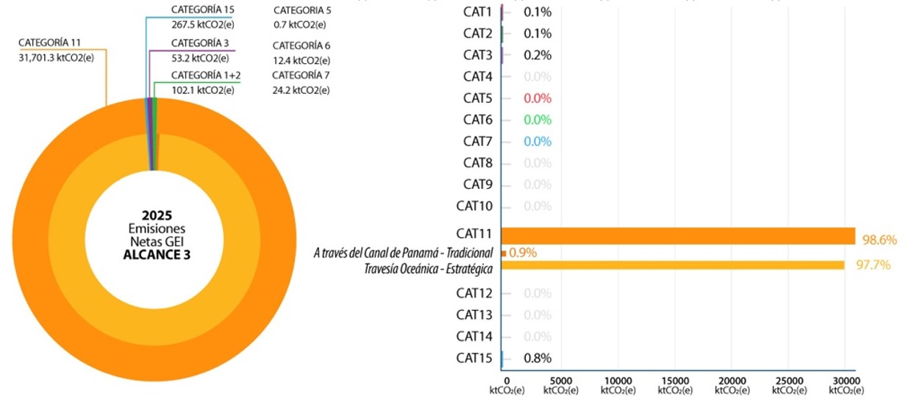Click the 97.7% value label
Screen dimensions: 914x407
click(x=873, y=264)
